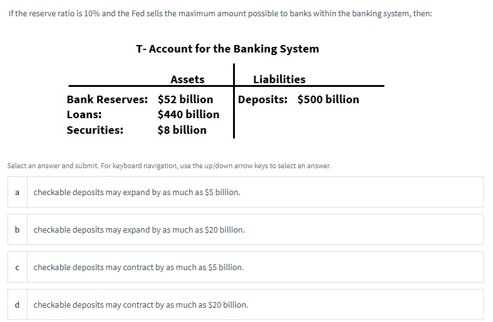This screenshot has width=493, height=322.
Task: Click the reserve ratio question text
Action: (x=220, y=14)
